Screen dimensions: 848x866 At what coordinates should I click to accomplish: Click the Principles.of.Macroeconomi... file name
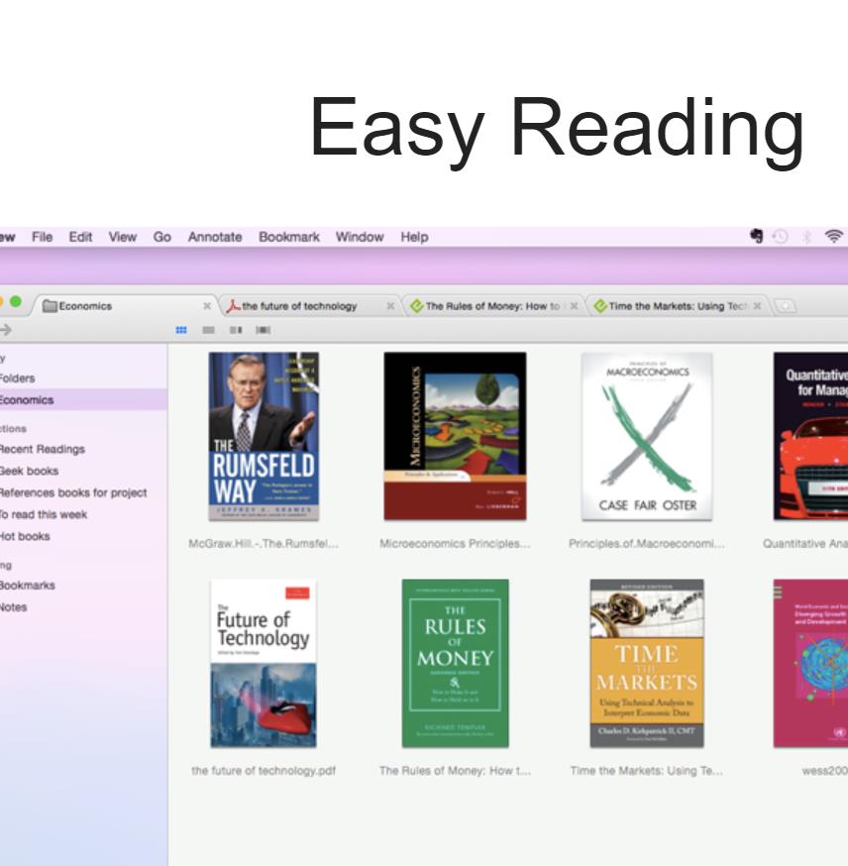pos(647,543)
